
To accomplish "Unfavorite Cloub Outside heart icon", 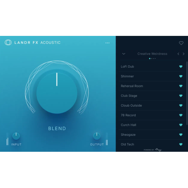I will [181, 105].
